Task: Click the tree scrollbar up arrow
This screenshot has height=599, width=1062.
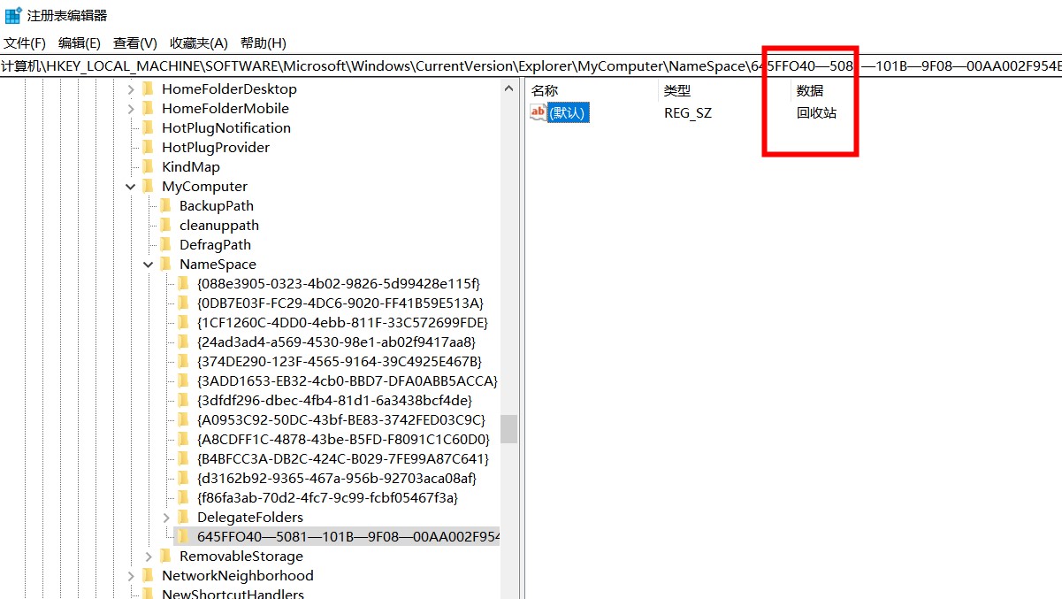Action: (x=508, y=88)
